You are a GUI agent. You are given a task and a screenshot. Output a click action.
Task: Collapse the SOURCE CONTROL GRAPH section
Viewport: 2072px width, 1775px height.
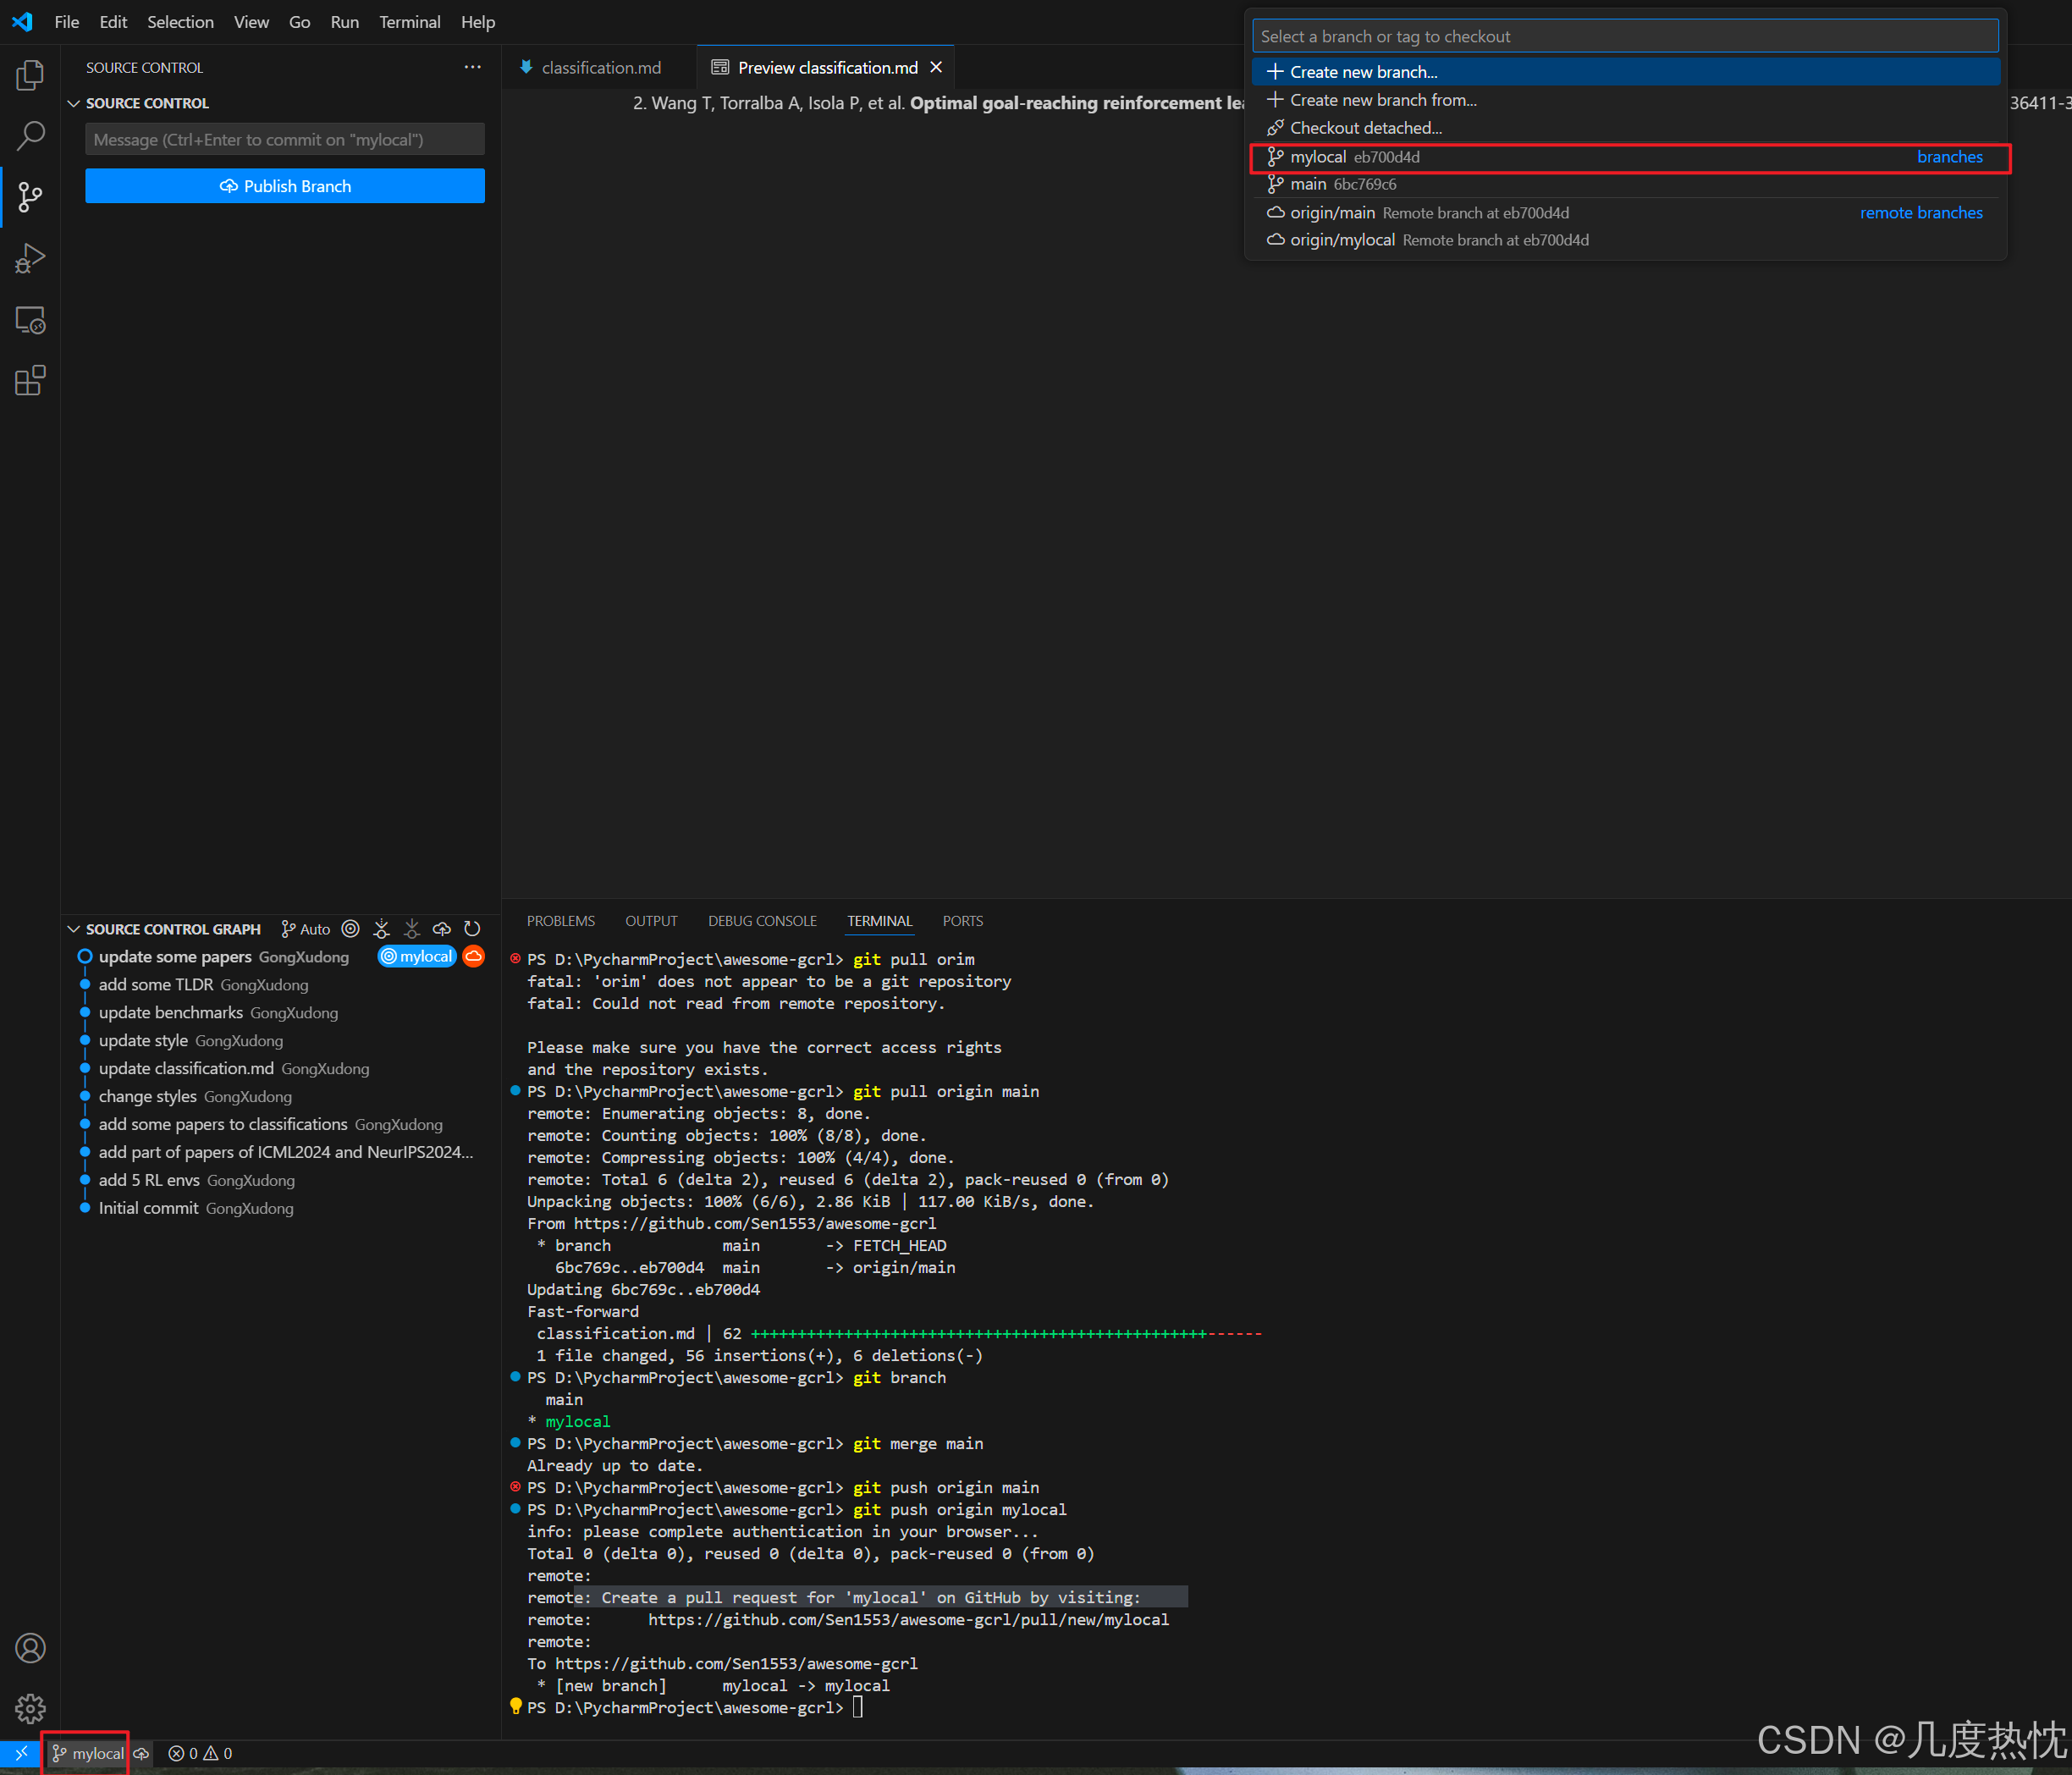click(x=74, y=929)
